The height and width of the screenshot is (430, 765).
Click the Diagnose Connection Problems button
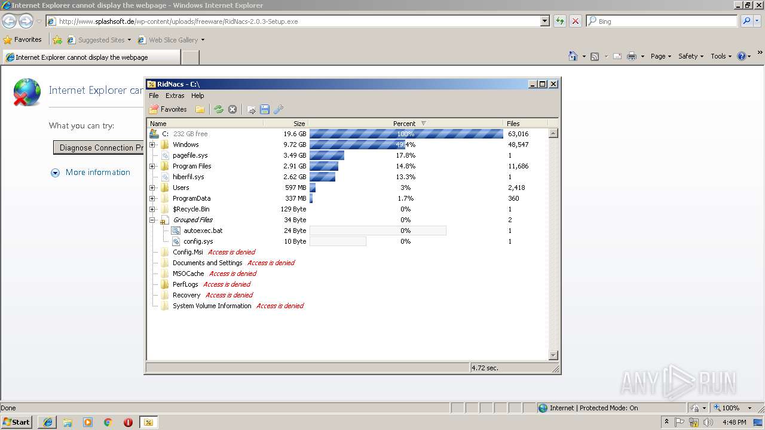pyautogui.click(x=99, y=148)
